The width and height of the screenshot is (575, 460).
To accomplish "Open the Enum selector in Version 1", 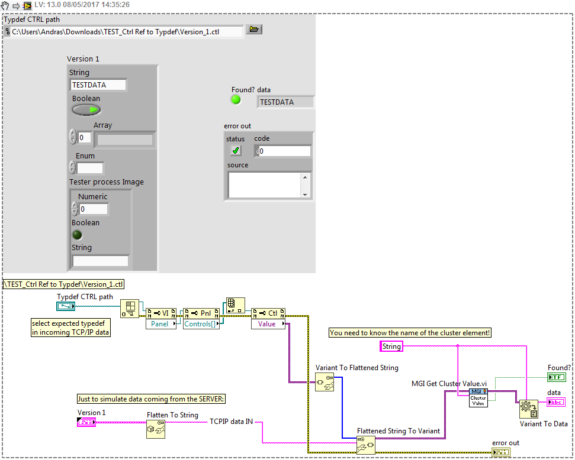I will (x=89, y=168).
